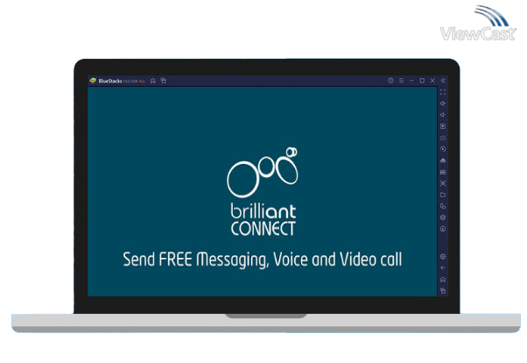Click the rotate sync icon in sidebar
Screen dimensions: 527x363
(x=443, y=149)
